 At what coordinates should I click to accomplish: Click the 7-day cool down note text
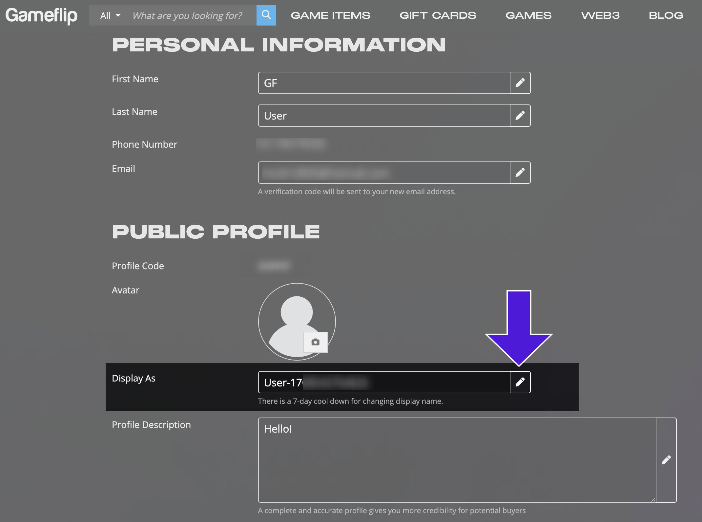(x=350, y=401)
